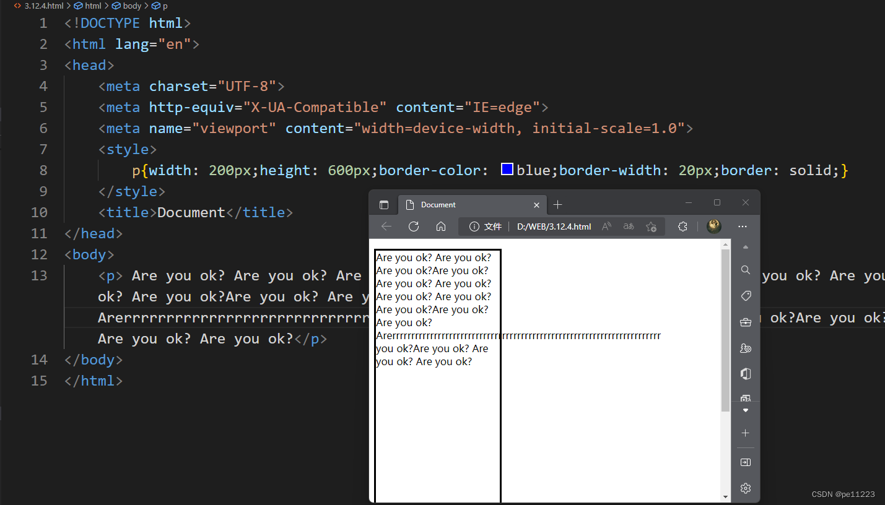The image size is (885, 505).
Task: Click the X-UA-Compatible string
Action: tap(315, 107)
